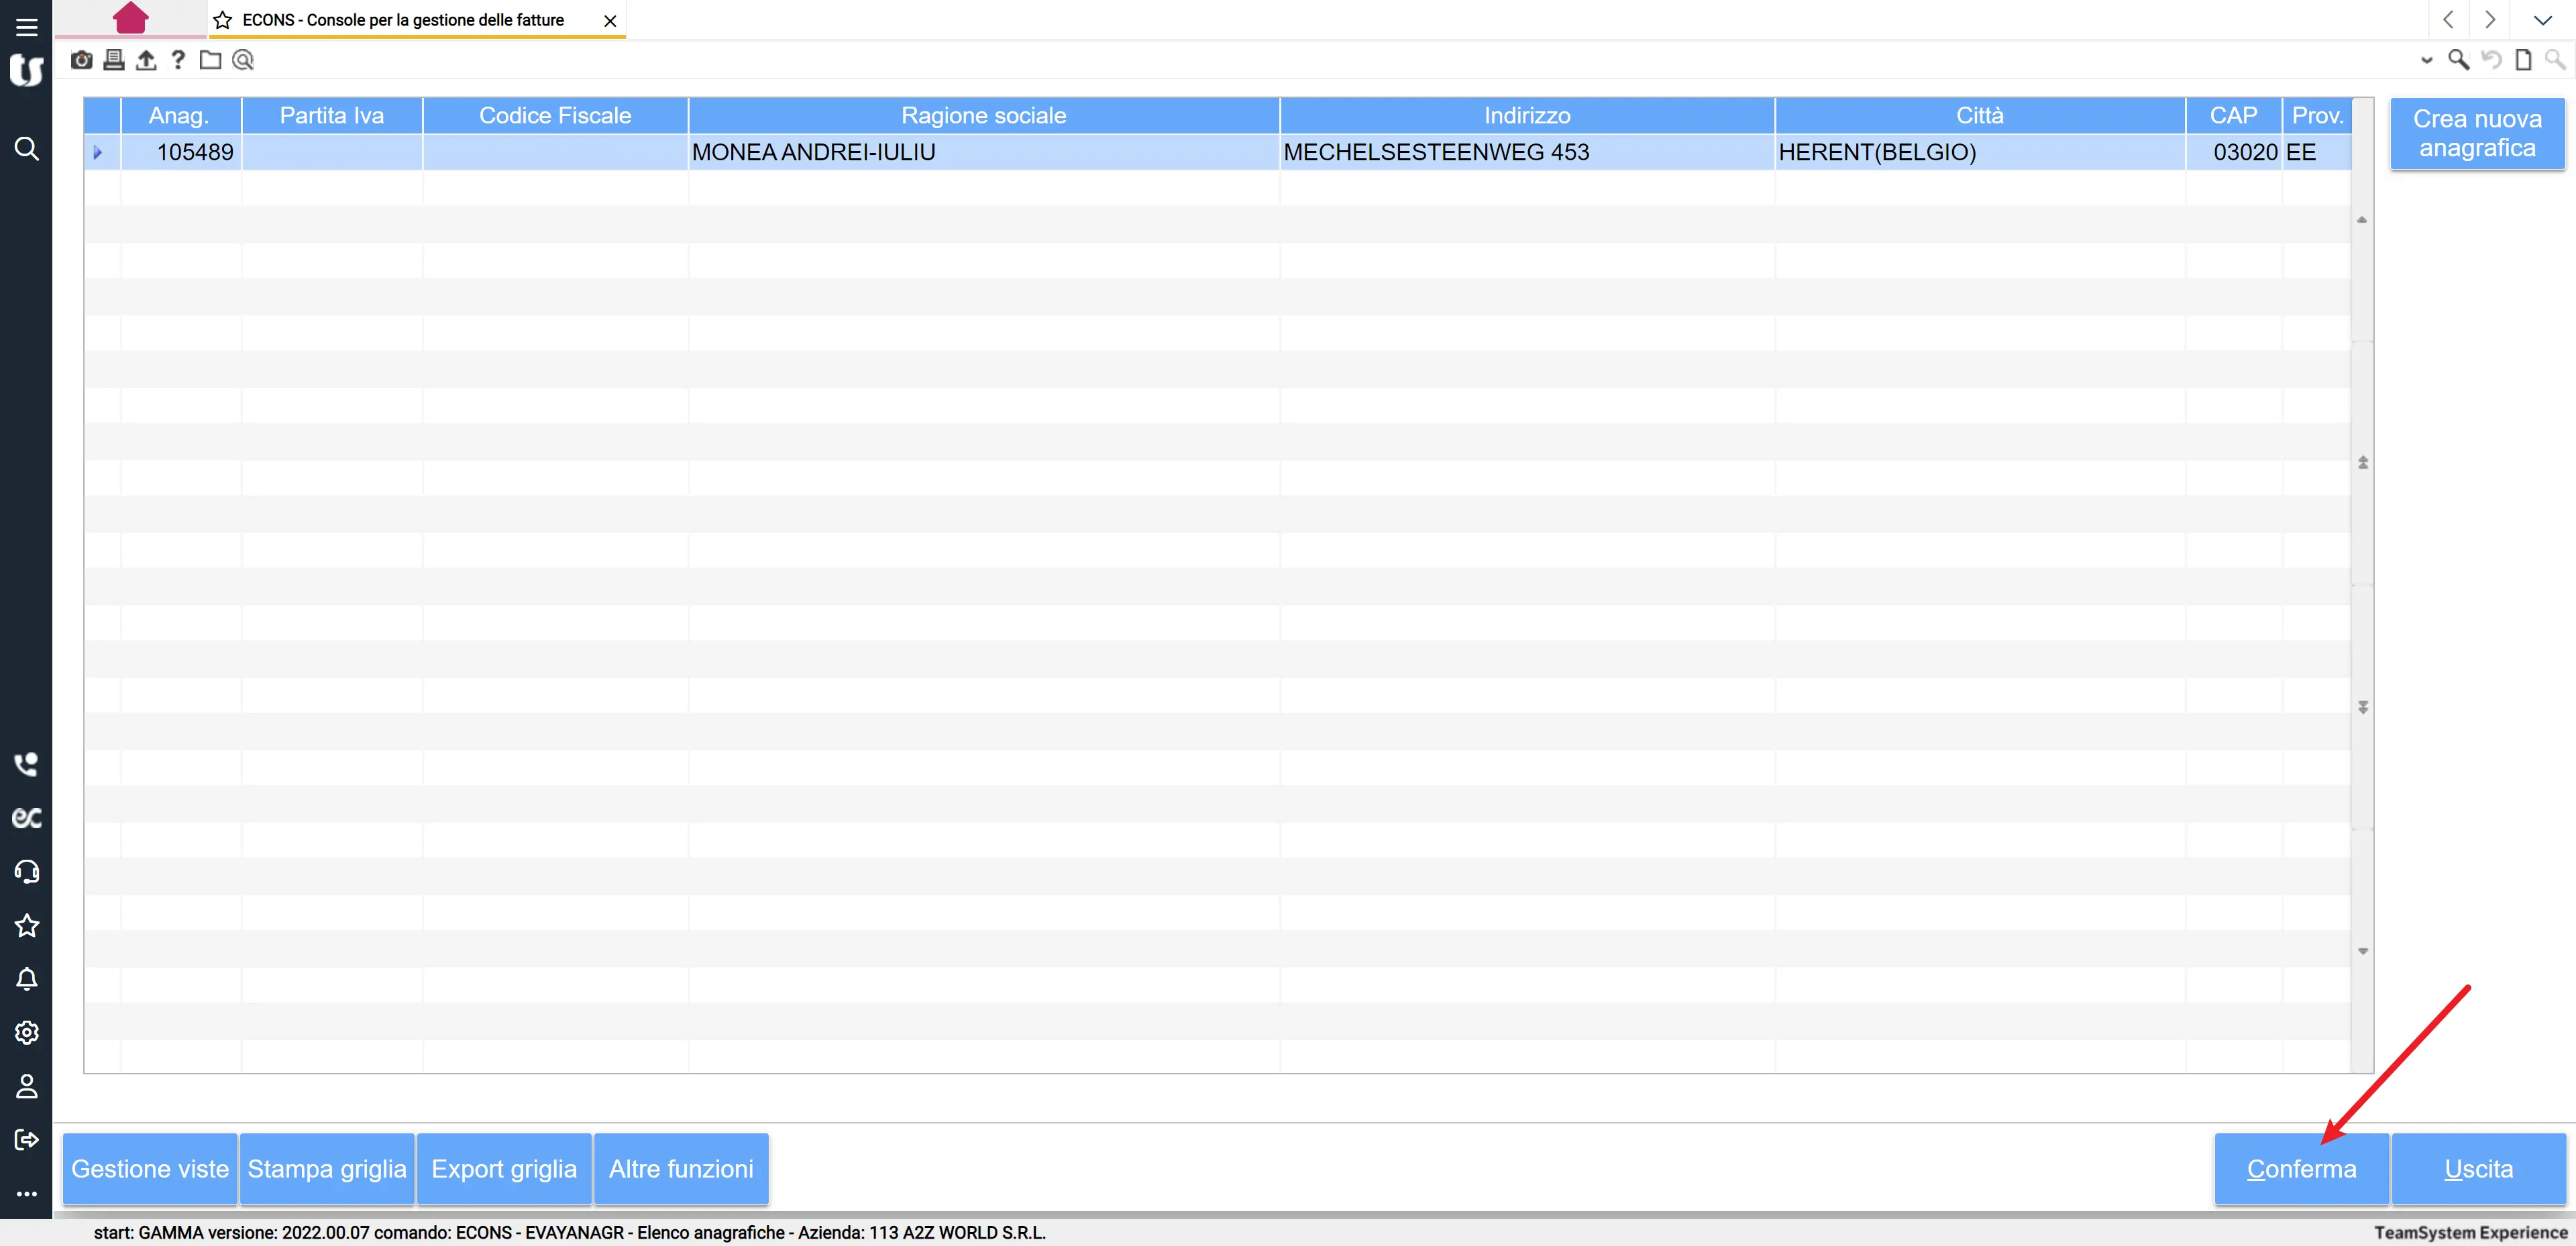
Task: Click the headset support icon
Action: point(27,872)
